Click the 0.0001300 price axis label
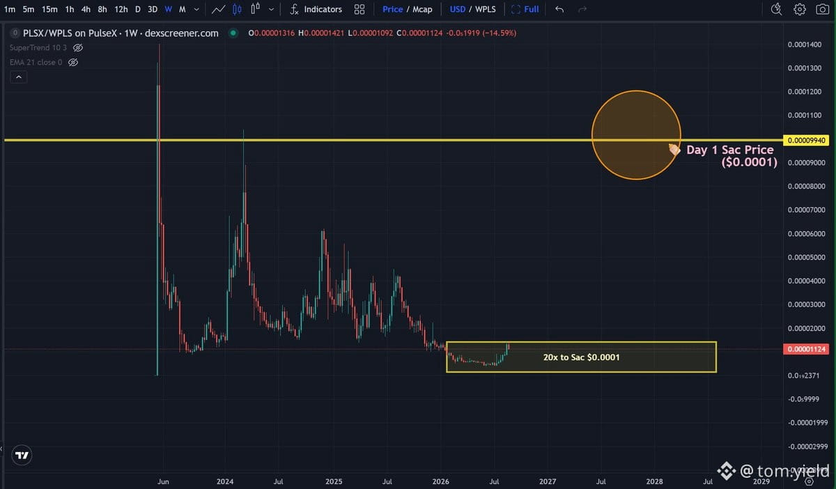 coord(804,68)
